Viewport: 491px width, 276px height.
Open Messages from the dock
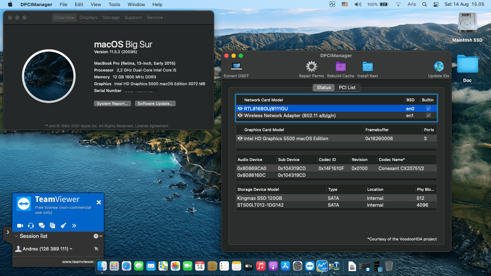(139, 266)
